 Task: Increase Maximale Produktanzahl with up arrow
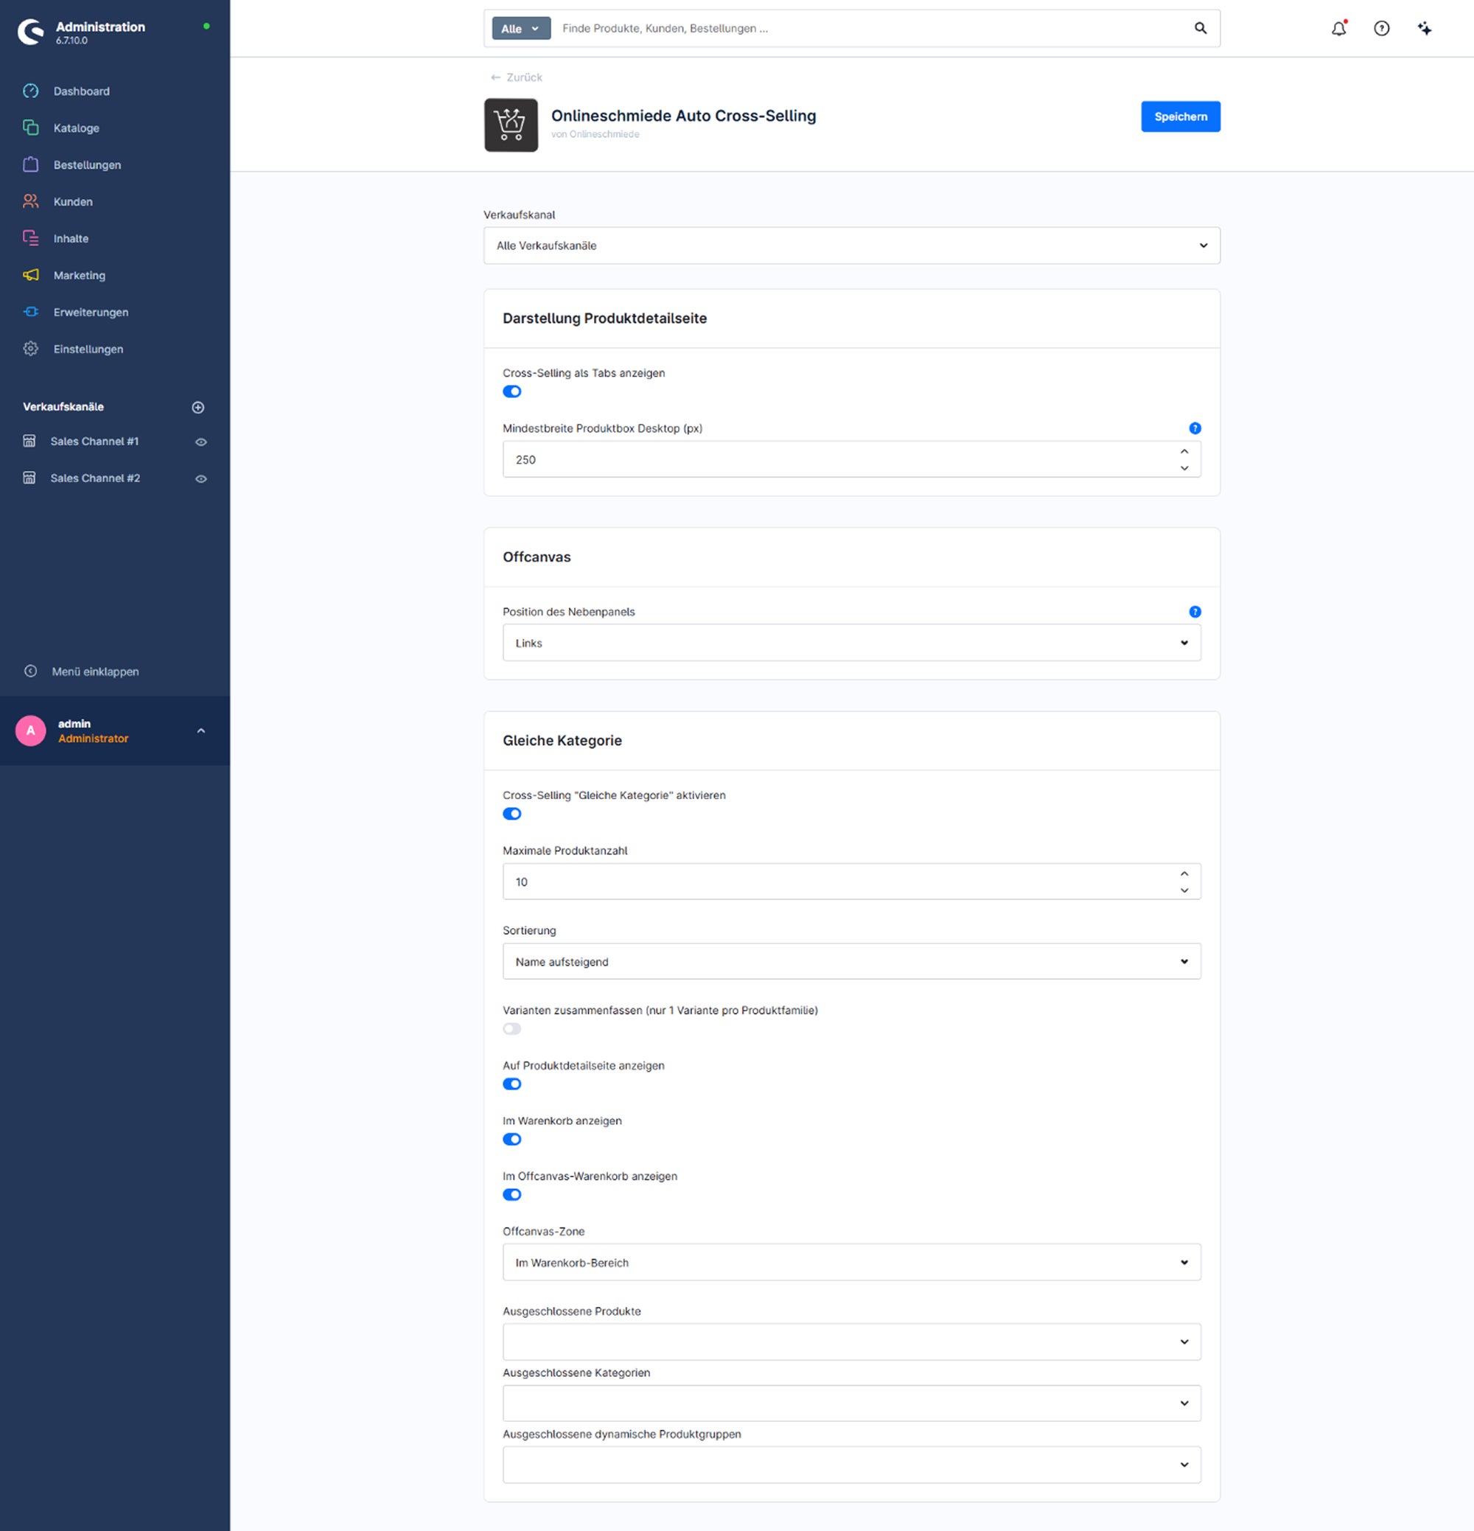tap(1184, 873)
